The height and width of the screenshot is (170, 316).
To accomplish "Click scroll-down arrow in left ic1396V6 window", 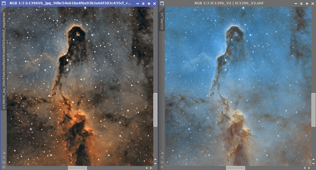I will tap(155, 164).
